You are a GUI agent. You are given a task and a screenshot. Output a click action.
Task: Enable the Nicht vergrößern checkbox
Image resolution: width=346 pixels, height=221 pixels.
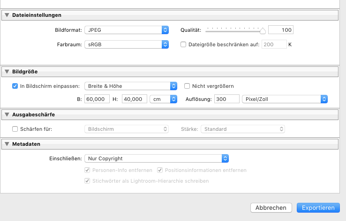click(188, 86)
